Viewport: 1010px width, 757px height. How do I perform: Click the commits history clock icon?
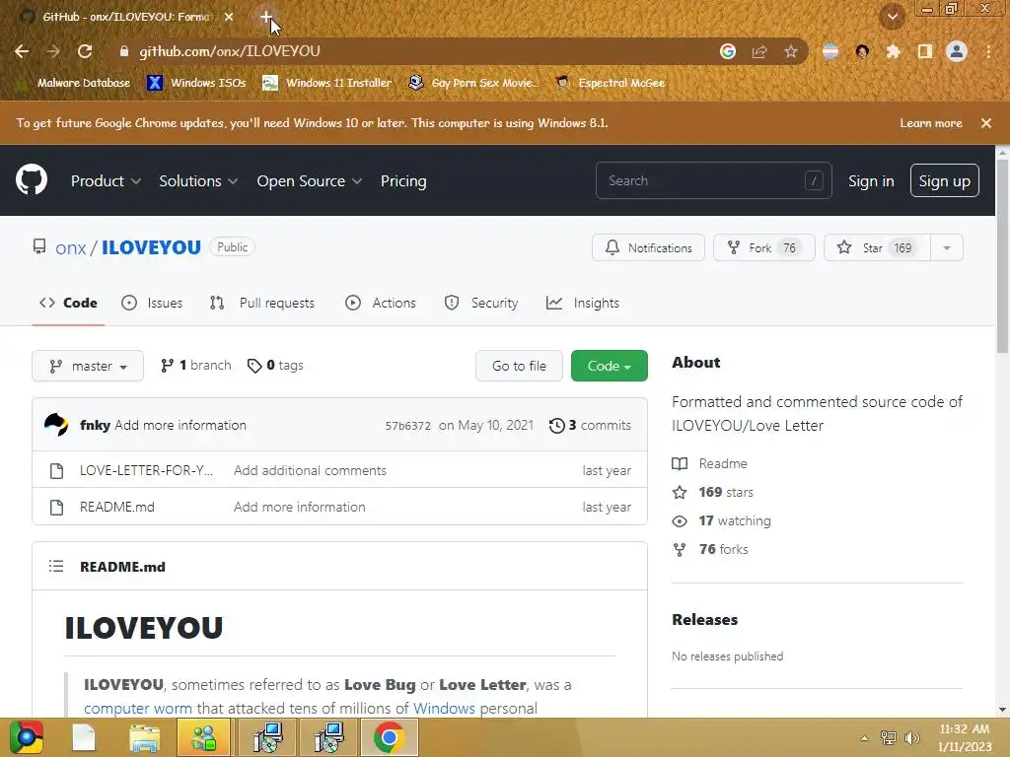click(557, 426)
